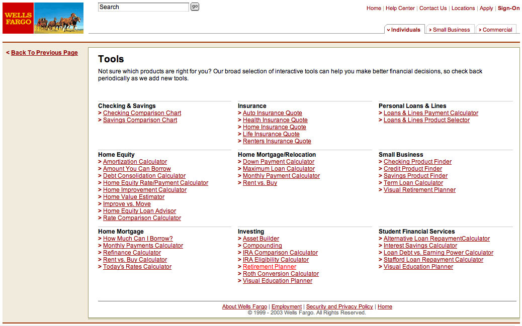Open Life Insurance Quote link
The width and height of the screenshot is (522, 326).
(271, 134)
